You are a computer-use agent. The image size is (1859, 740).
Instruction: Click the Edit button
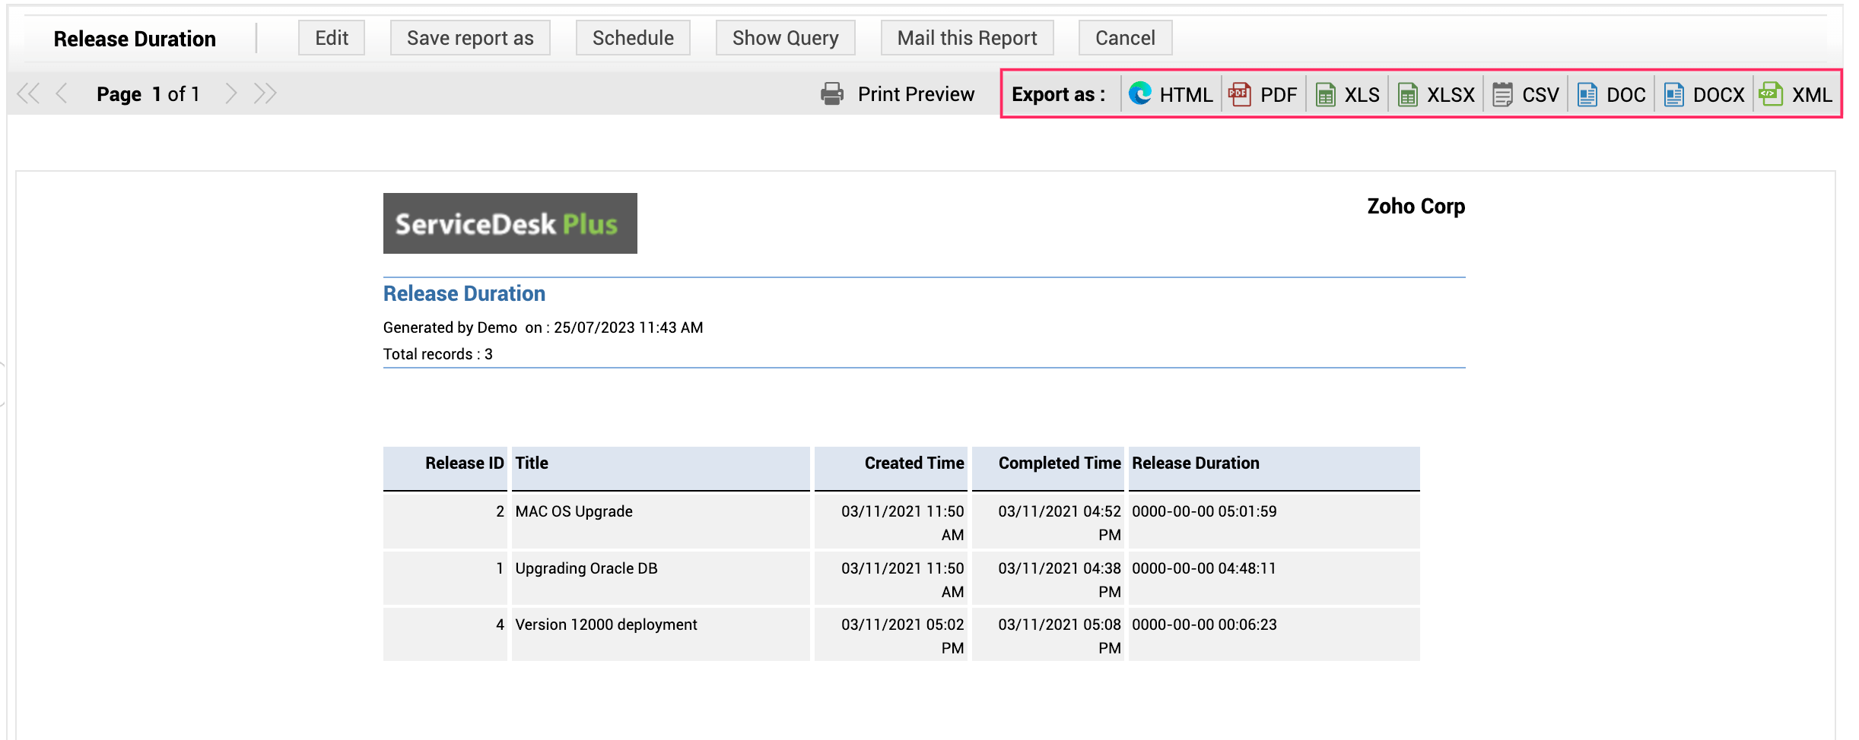(x=332, y=38)
